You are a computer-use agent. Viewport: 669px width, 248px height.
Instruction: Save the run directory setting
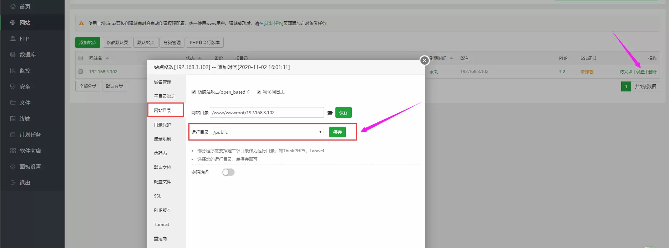(x=337, y=132)
